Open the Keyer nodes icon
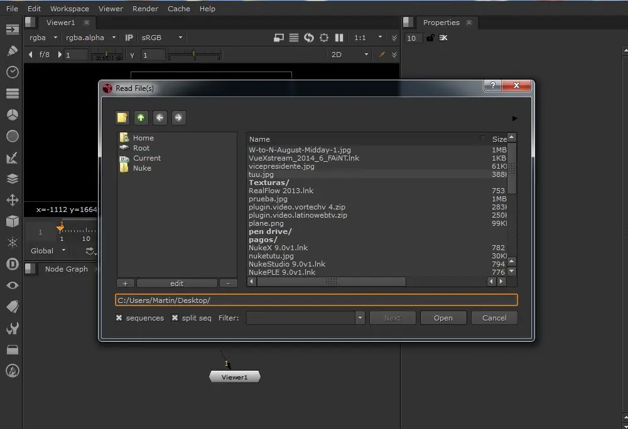This screenshot has height=429, width=628. [x=13, y=157]
